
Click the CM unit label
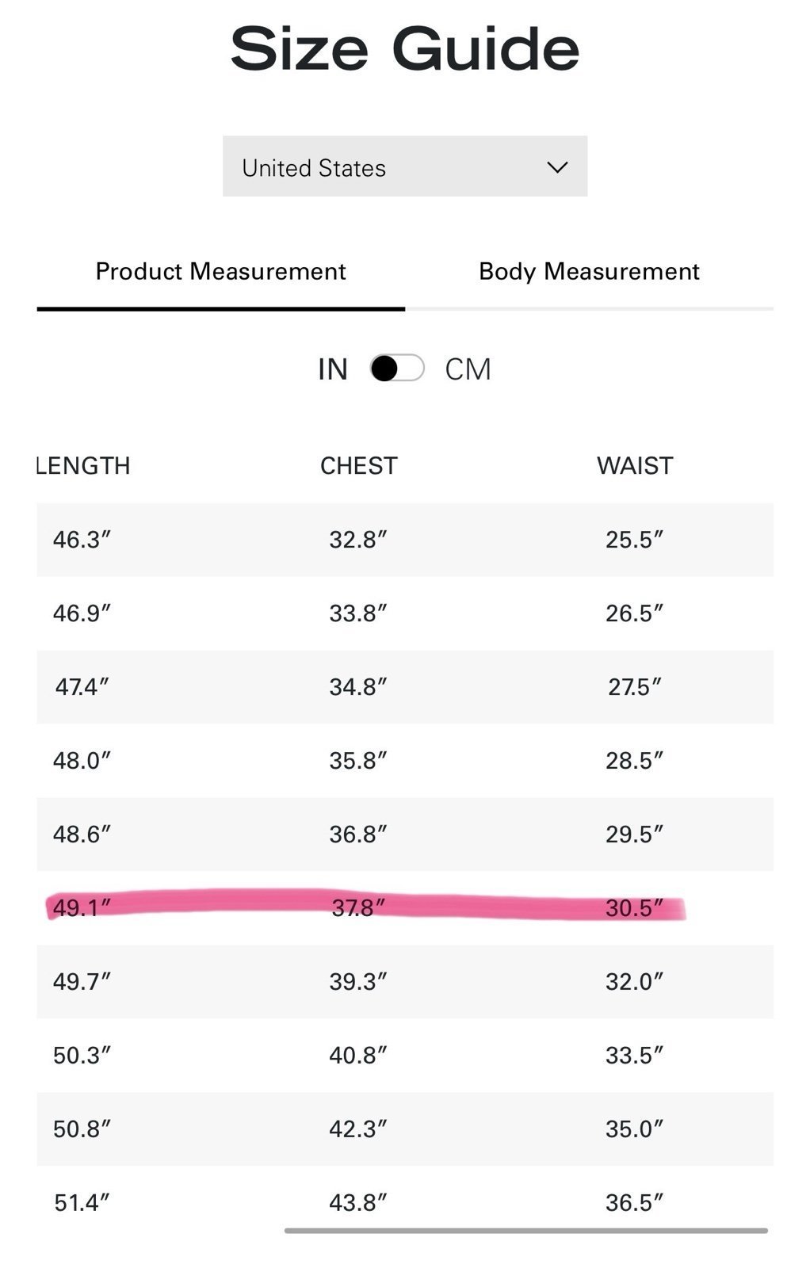(x=468, y=369)
